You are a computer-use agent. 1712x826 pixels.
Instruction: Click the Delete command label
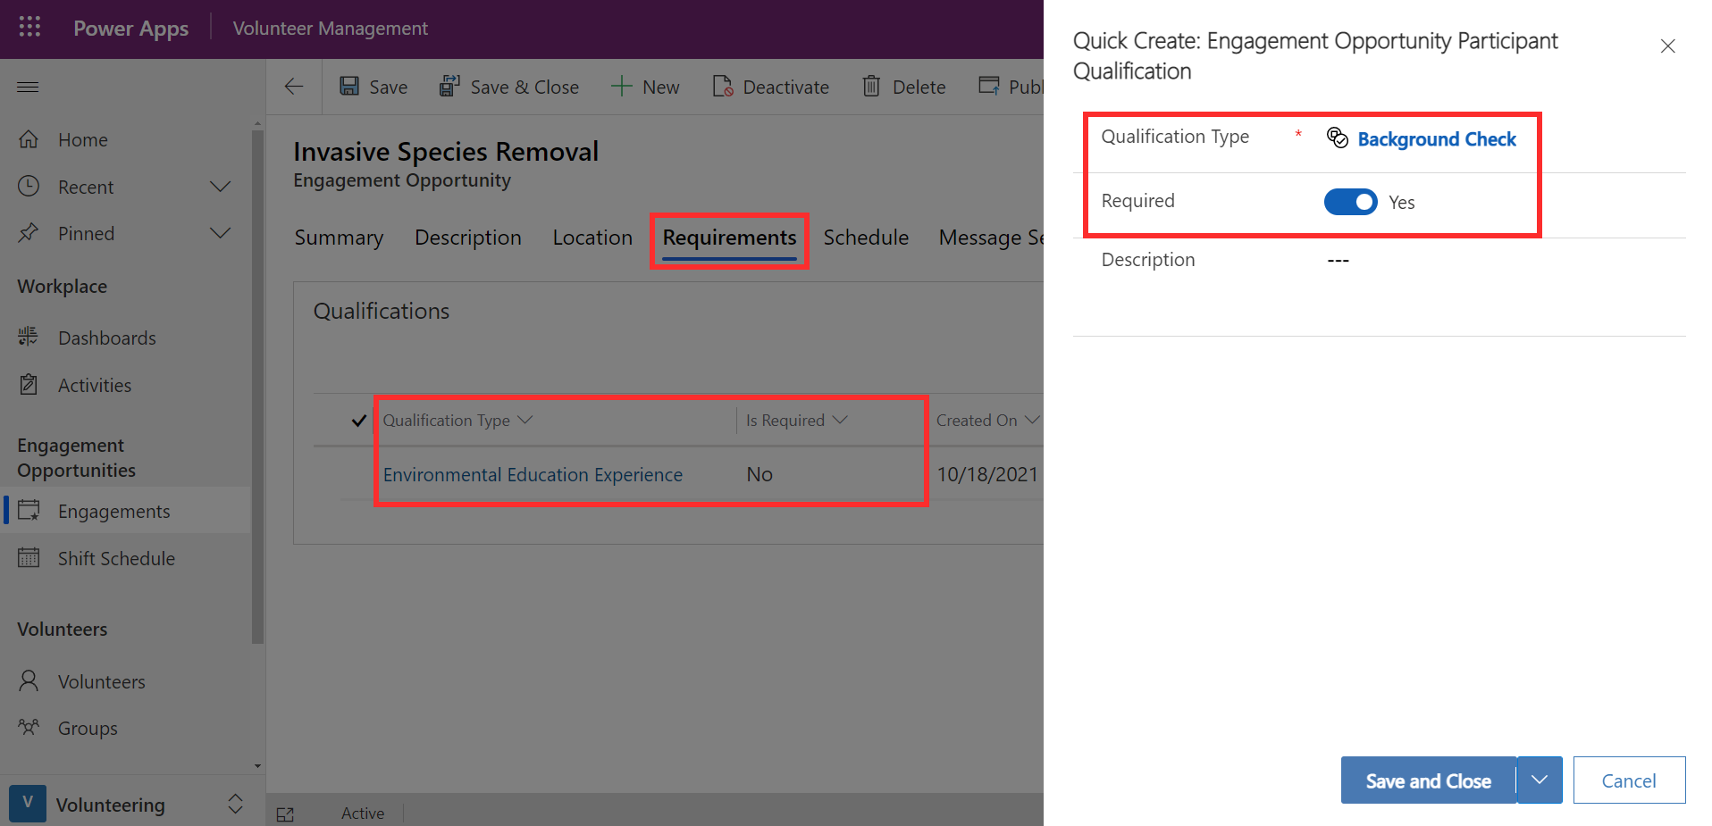point(919,88)
